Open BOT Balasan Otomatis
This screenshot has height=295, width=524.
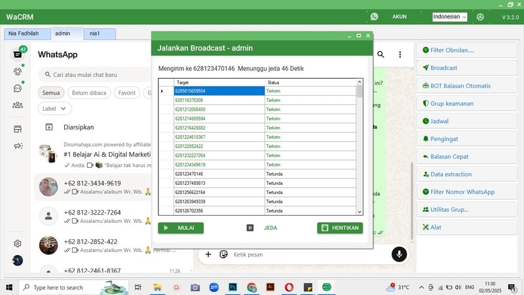pos(467,86)
